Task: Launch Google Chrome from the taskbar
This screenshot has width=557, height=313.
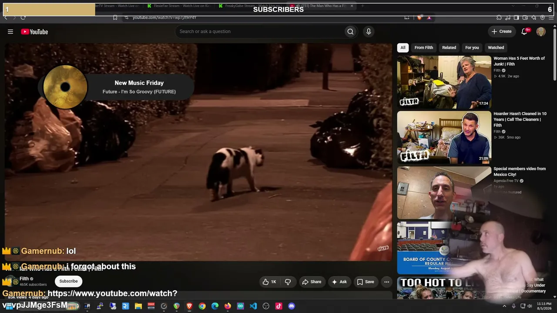Action: (x=202, y=306)
